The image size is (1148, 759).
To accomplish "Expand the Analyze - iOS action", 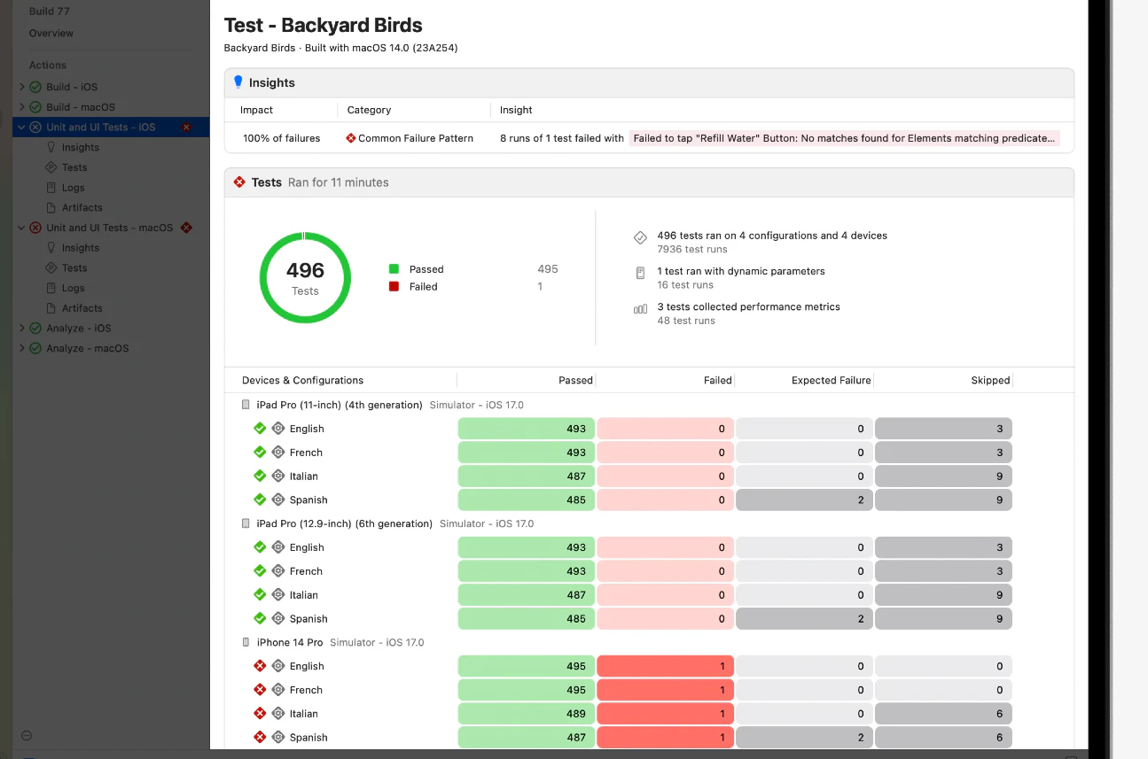I will coord(22,328).
